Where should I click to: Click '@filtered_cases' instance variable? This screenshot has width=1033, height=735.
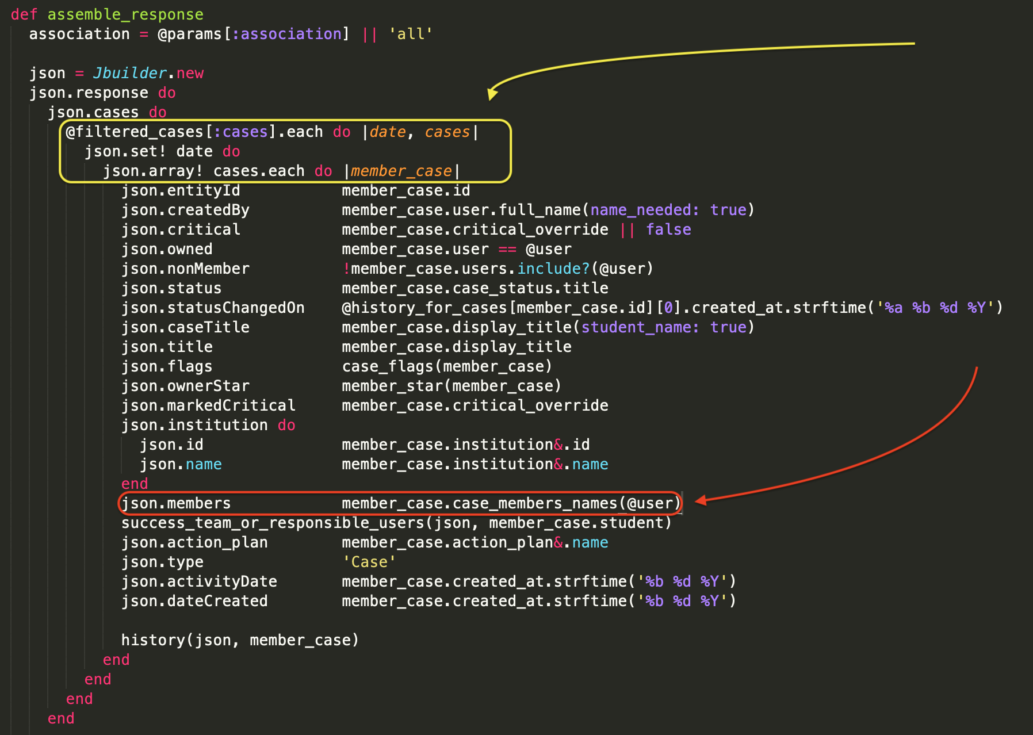tap(135, 132)
